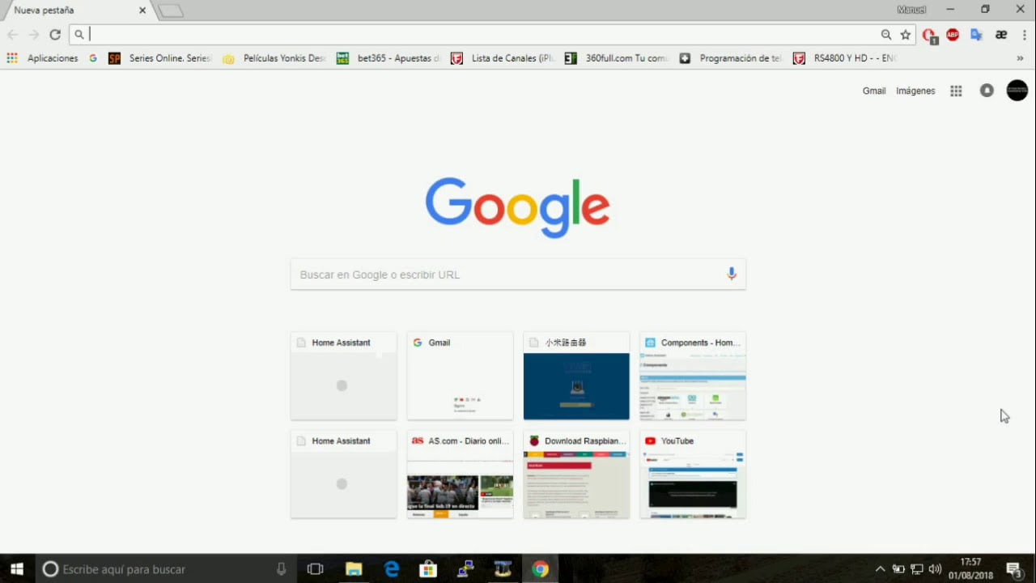Open the AdBlock Plus (ABP) extension
Screen dimensions: 1036x583
953,35
